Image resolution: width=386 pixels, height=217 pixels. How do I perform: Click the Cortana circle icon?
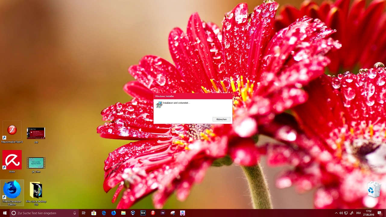[14, 213]
